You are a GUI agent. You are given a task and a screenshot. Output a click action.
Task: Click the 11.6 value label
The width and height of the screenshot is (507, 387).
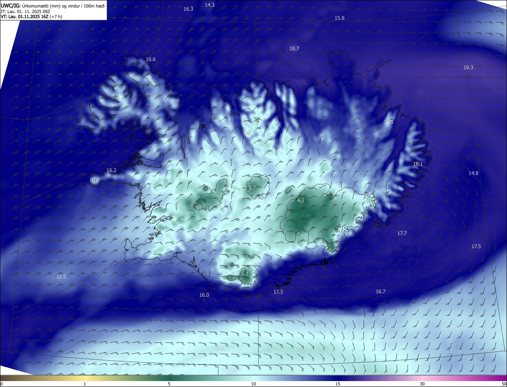tap(456, 351)
